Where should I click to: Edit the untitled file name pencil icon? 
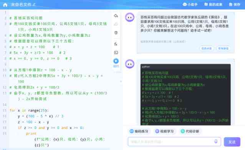click(x=34, y=5)
